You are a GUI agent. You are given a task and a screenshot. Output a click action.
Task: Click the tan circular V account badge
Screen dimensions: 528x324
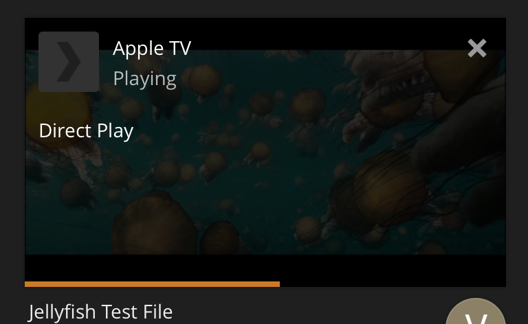pos(476,311)
